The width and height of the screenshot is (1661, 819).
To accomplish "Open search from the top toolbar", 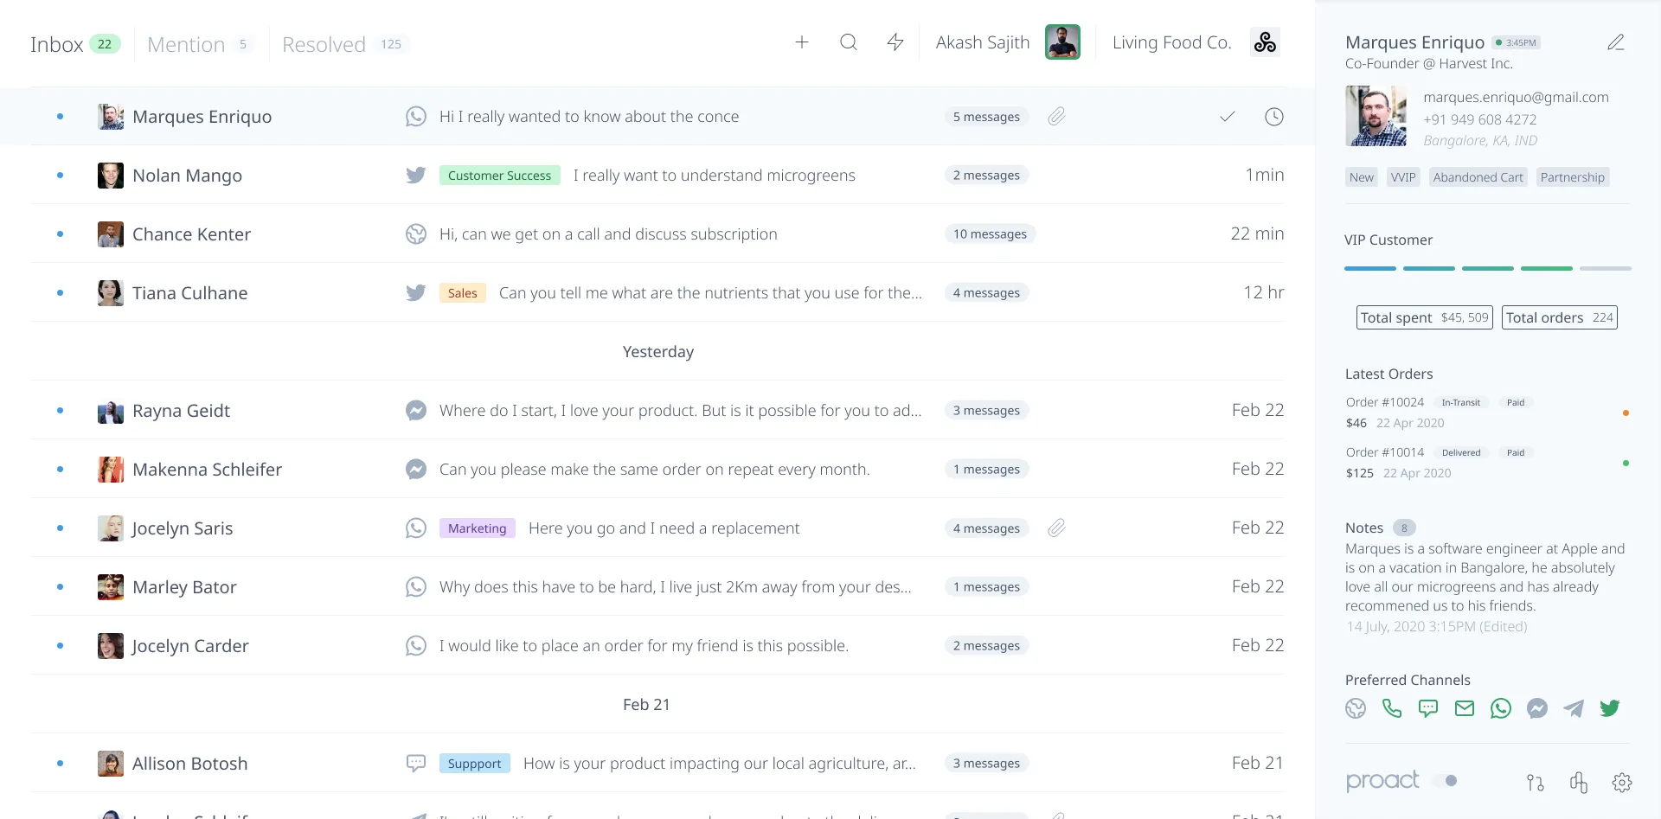I will pos(848,42).
